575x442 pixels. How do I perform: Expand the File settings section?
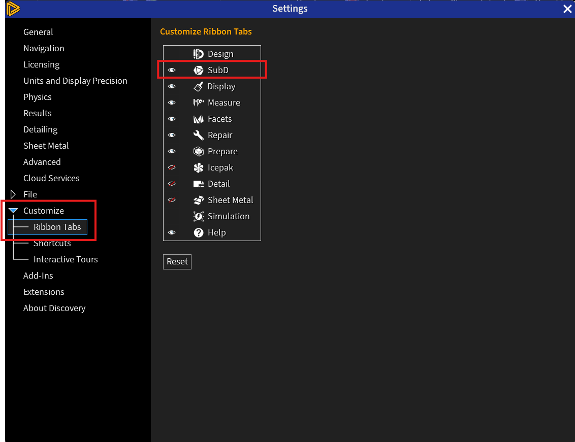pyautogui.click(x=13, y=194)
